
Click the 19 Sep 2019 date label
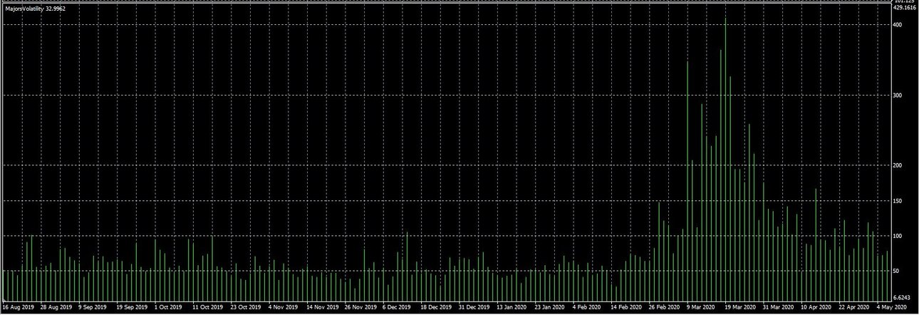tap(133, 307)
